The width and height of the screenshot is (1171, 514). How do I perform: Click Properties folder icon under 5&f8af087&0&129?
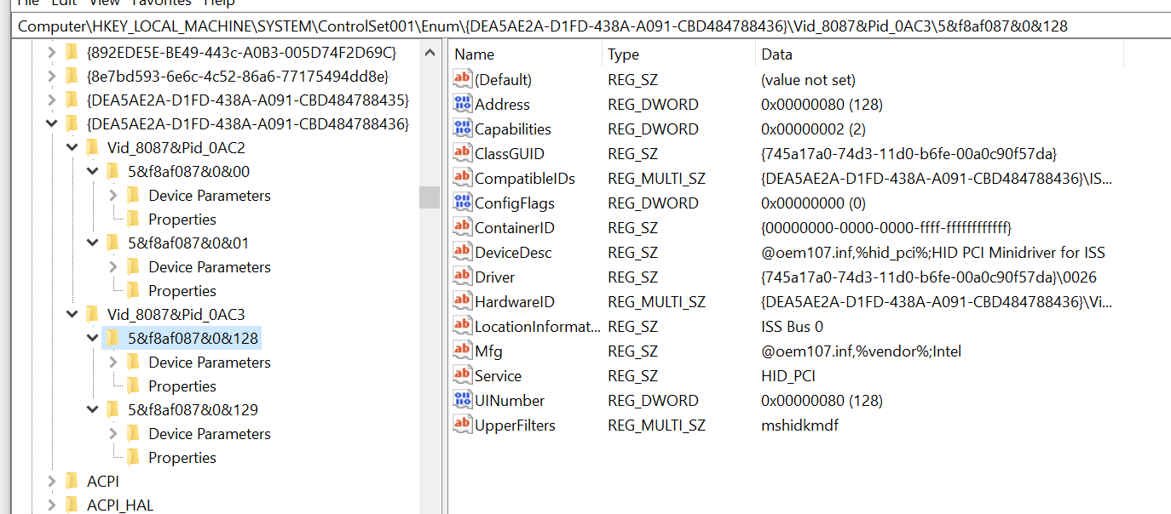(x=133, y=457)
